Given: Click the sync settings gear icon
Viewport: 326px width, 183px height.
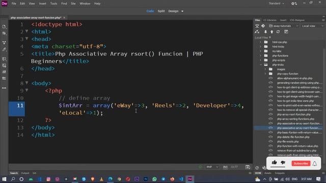Looking at the screenshot, I should pos(294,4).
